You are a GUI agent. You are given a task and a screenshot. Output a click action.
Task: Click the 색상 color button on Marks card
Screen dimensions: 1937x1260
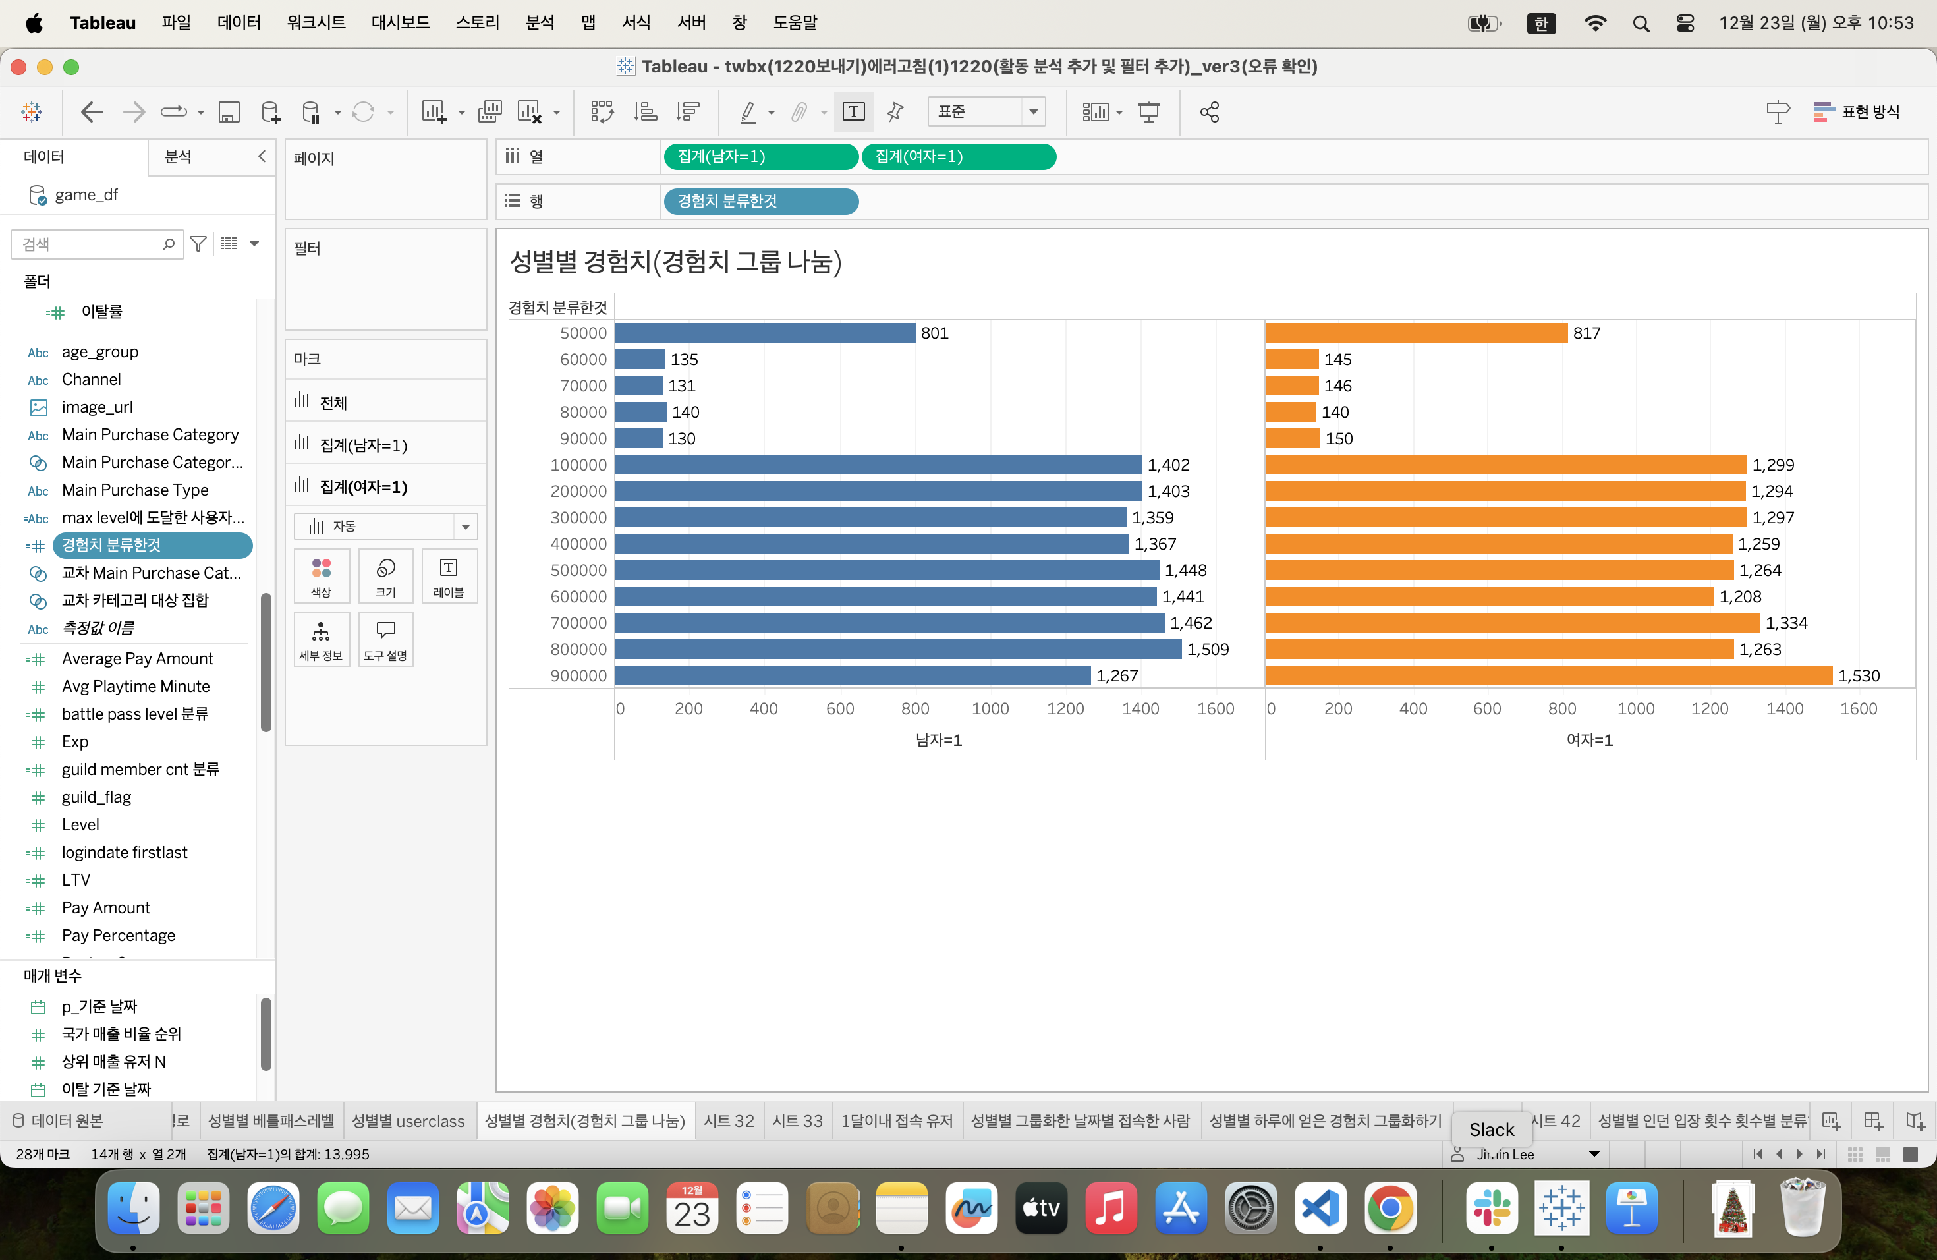tap(322, 576)
